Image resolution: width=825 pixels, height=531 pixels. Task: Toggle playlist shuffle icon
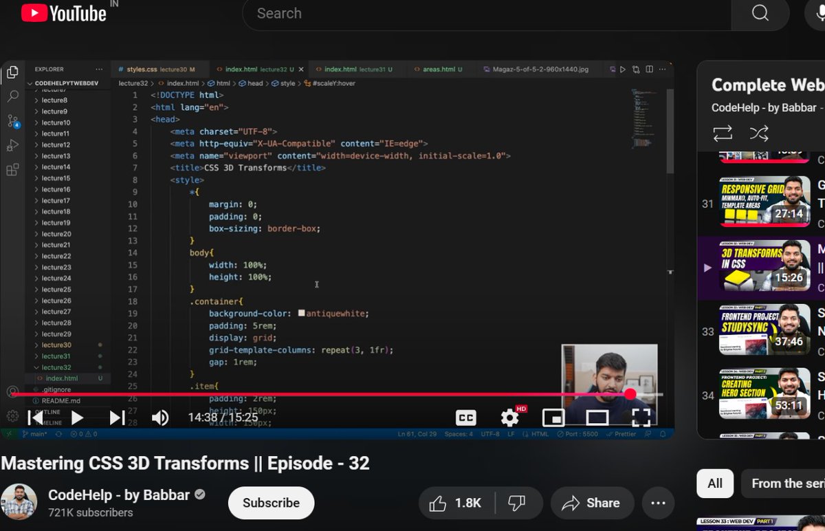[758, 133]
